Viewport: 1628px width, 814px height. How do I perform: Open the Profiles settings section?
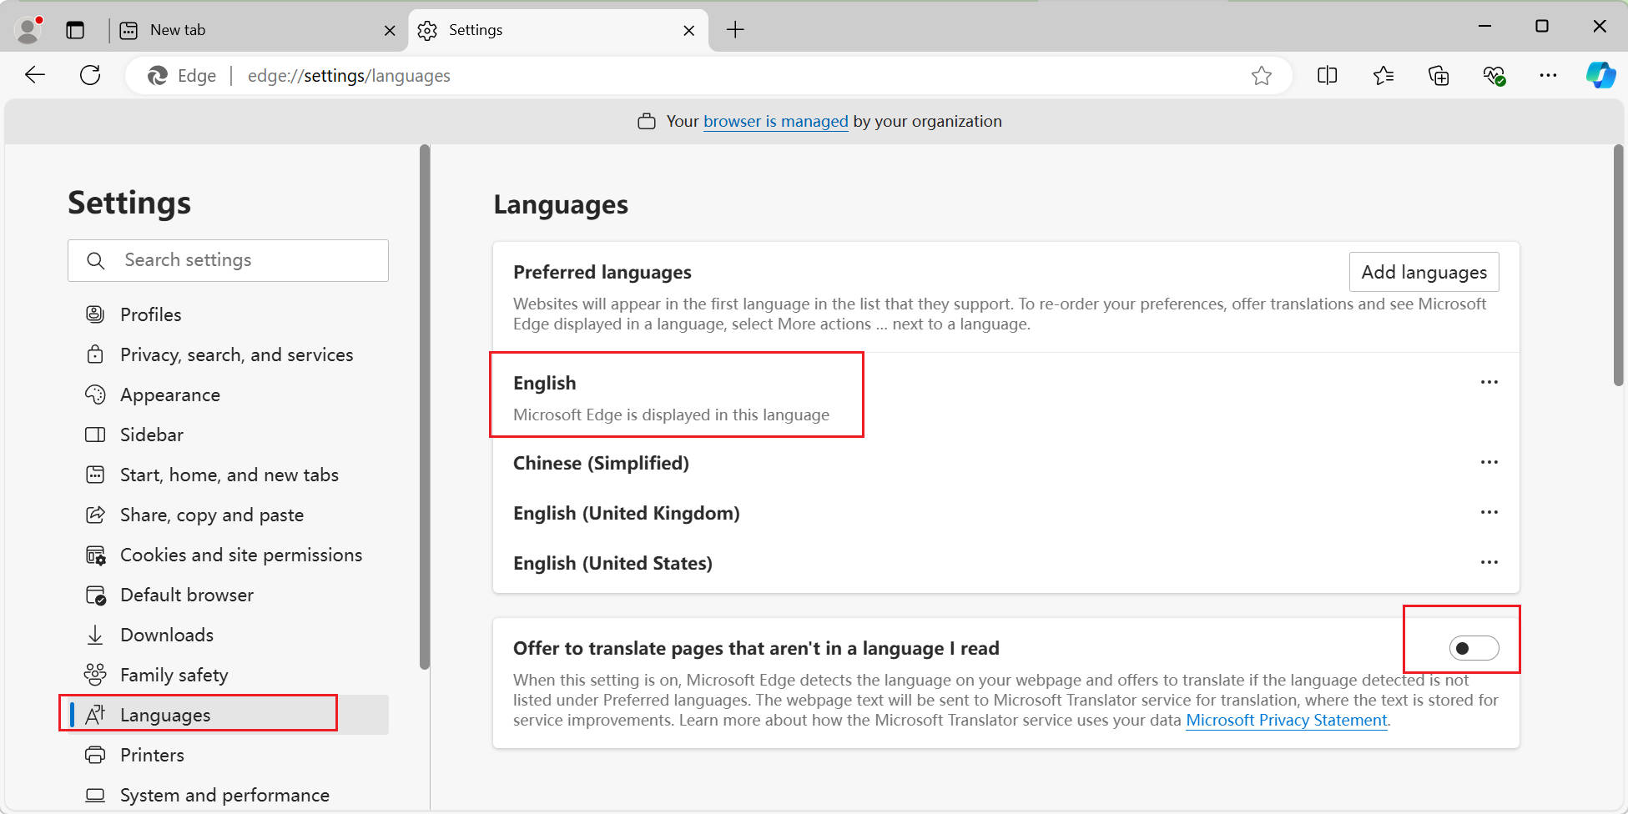[228, 314]
